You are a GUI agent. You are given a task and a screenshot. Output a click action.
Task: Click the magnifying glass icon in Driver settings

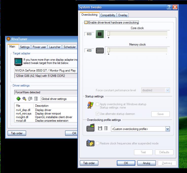point(24,99)
